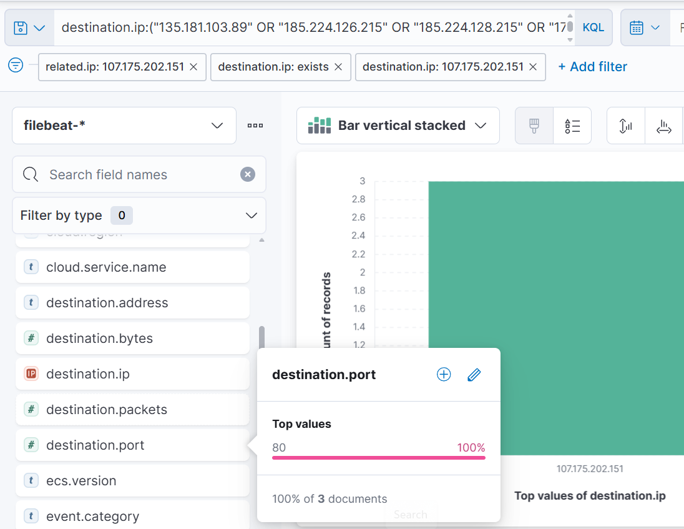Open the legend settings icon
This screenshot has height=529, width=684.
572,126
